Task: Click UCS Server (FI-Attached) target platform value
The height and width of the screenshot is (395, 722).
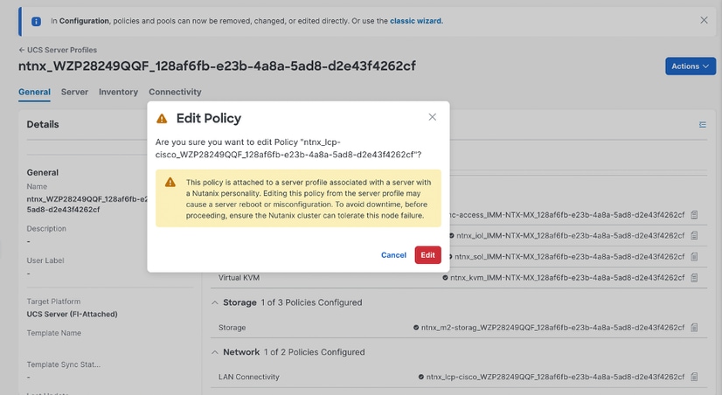Action: [73, 314]
